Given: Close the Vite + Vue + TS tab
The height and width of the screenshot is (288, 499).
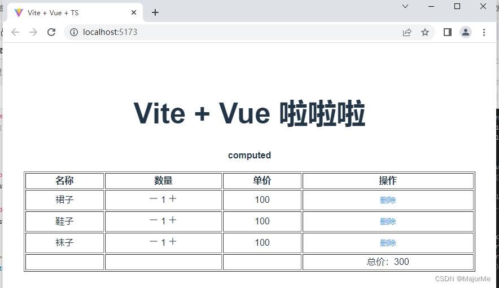Looking at the screenshot, I should click(x=134, y=12).
